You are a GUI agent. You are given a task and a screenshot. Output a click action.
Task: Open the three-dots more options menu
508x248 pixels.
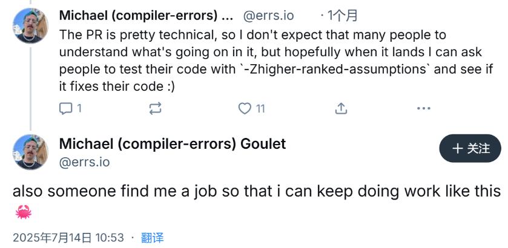point(423,108)
